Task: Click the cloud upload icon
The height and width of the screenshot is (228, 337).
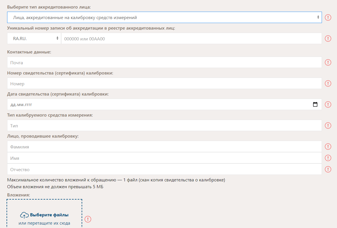Action: (24, 215)
